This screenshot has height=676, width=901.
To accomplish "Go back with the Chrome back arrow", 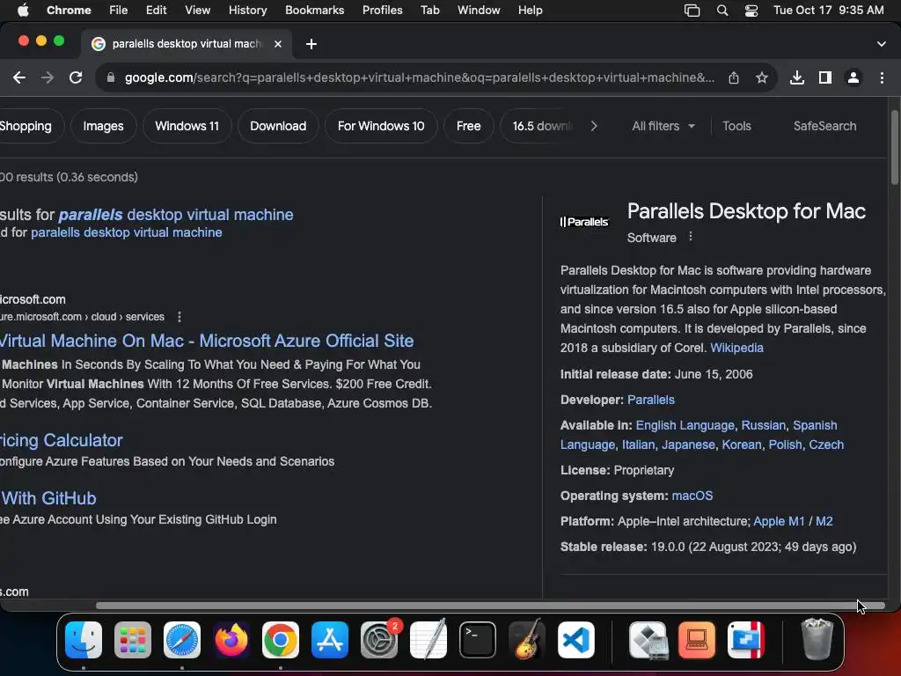I will point(19,77).
